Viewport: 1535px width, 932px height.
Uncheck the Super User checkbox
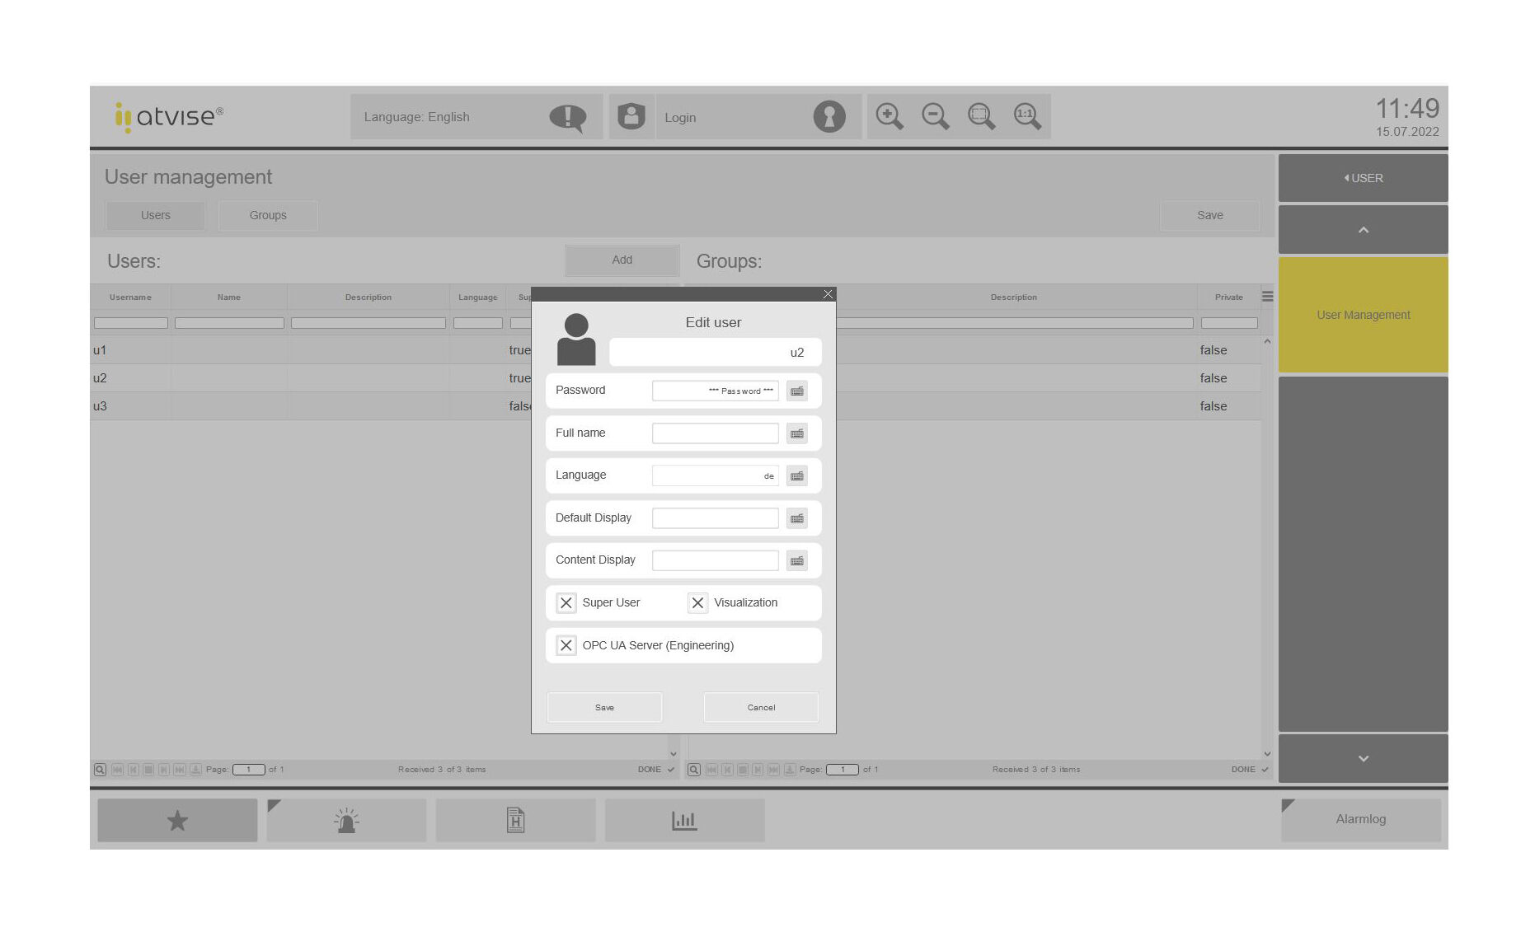pos(566,602)
